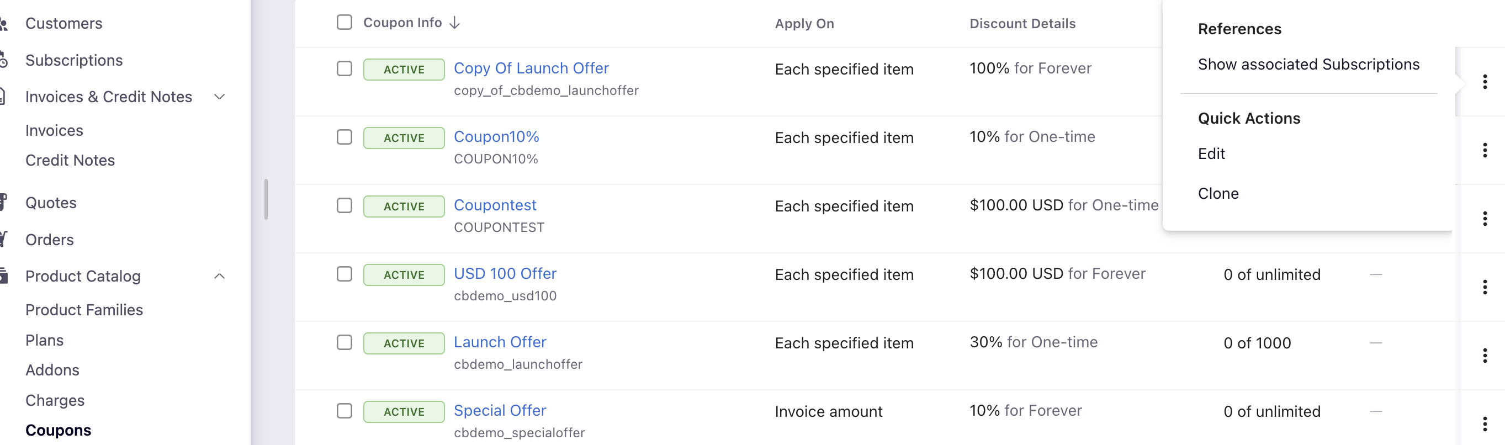Screen dimensions: 1505x445
Task: Click the Product Catalog sidebar icon
Action: (3, 276)
